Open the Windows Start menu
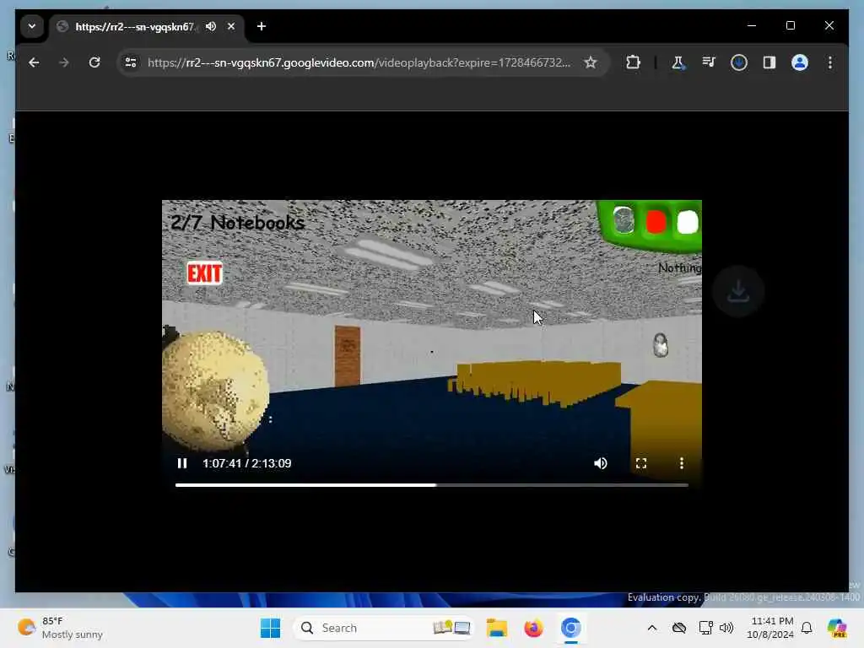Image resolution: width=864 pixels, height=648 pixels. point(270,628)
